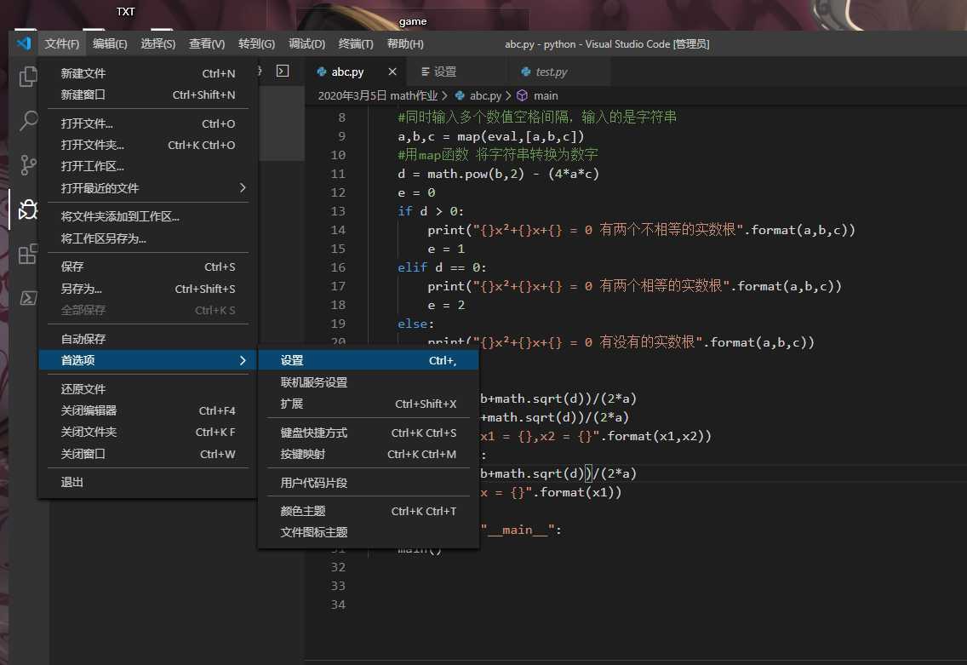Click the VS Code logo icon

tap(23, 43)
